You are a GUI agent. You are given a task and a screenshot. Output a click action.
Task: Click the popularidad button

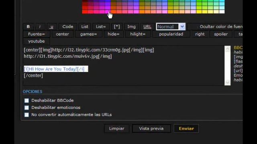tap(171, 34)
